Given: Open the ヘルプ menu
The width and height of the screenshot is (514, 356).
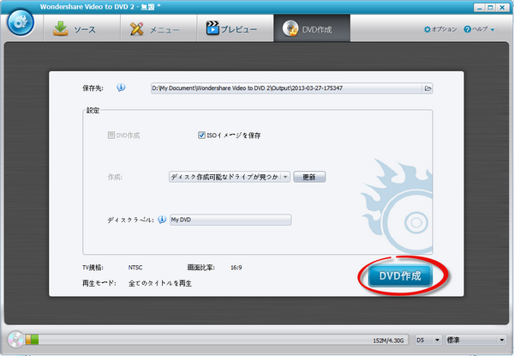Looking at the screenshot, I should (x=479, y=29).
